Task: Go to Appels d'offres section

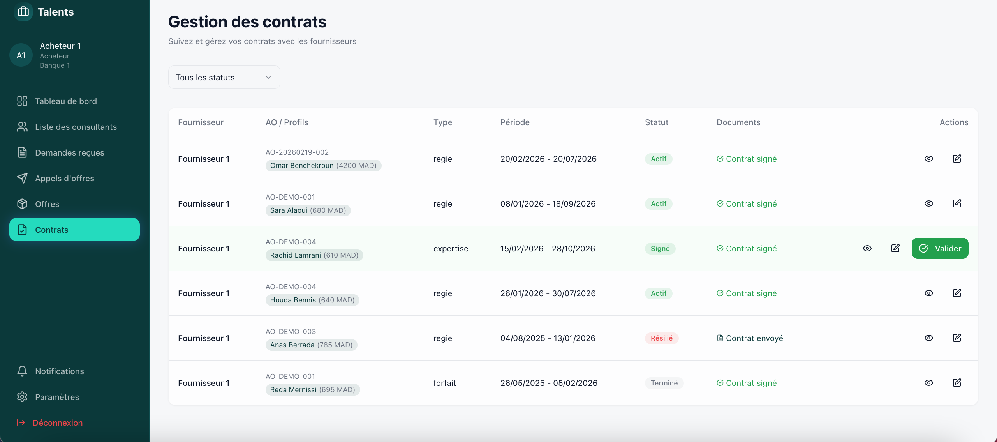Action: (64, 178)
